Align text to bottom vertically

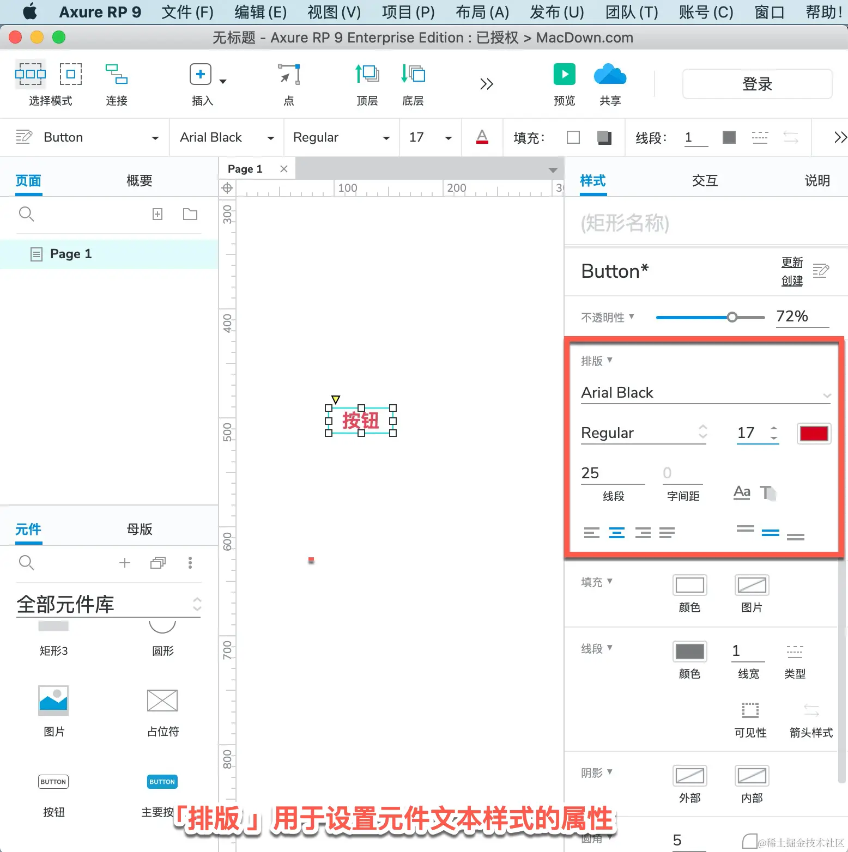[796, 537]
